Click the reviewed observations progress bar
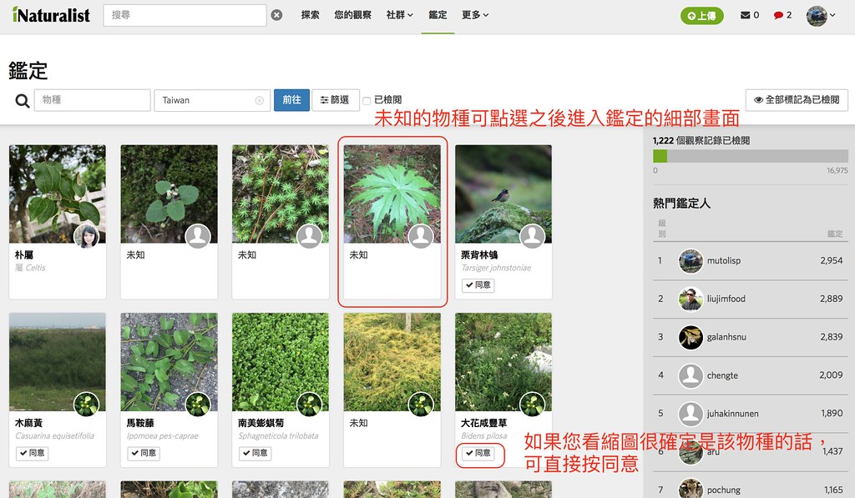 point(751,156)
